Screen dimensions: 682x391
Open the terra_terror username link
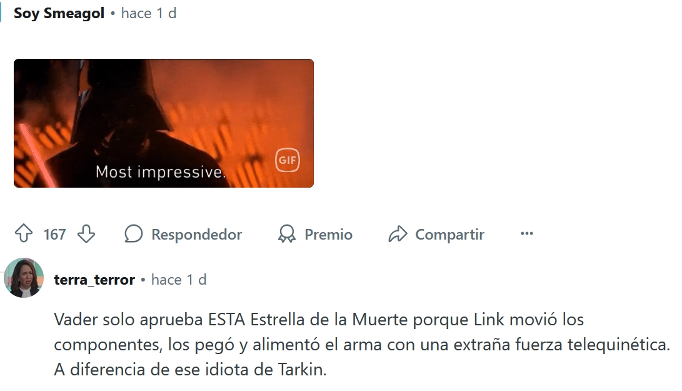click(x=94, y=280)
